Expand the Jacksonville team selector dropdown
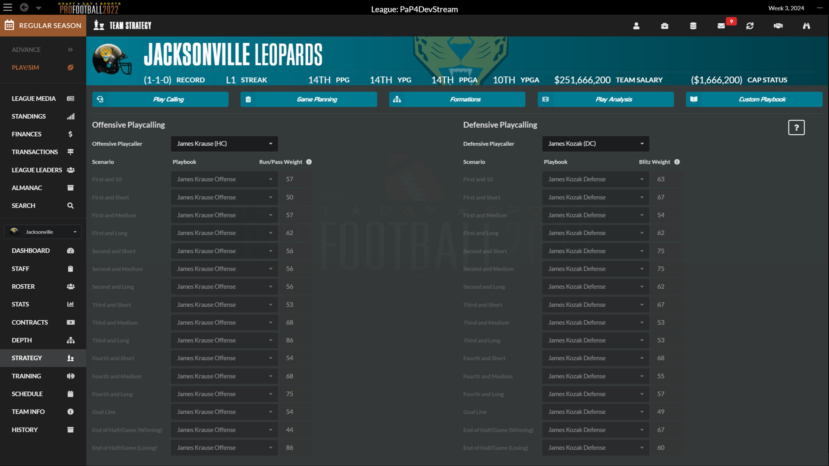Viewport: 829px width, 466px height. pos(42,232)
